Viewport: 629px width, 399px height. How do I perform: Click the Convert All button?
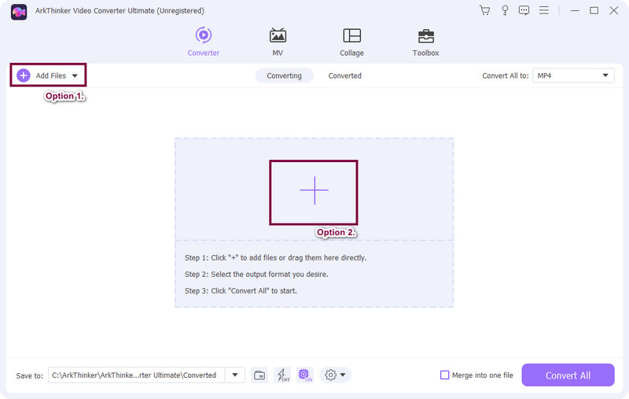[568, 375]
